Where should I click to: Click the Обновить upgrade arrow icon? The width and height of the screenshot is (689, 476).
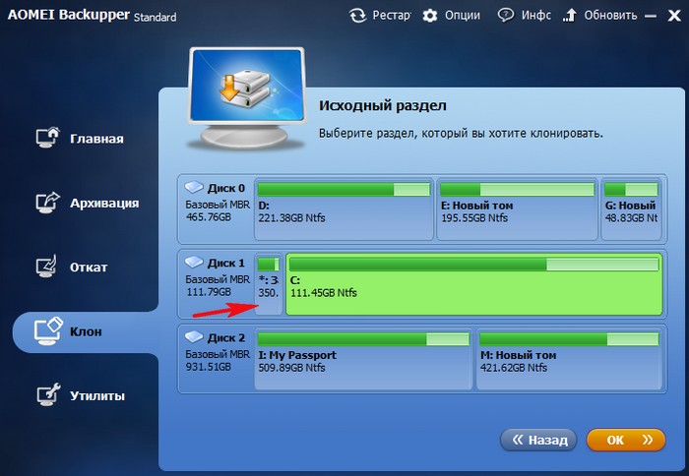[570, 16]
